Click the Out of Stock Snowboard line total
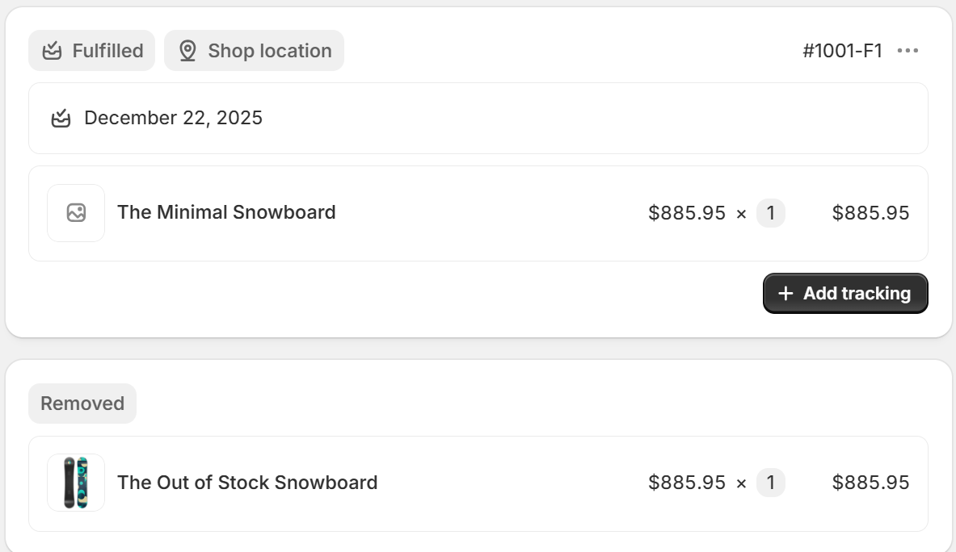The width and height of the screenshot is (956, 552). (870, 483)
